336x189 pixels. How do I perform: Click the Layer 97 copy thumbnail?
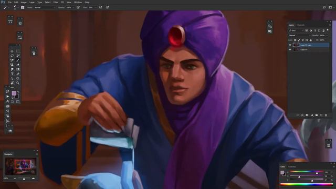[296, 45]
